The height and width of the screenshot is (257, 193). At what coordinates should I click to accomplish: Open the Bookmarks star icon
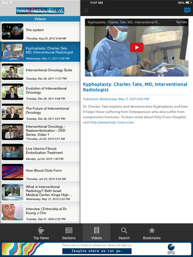152,230
